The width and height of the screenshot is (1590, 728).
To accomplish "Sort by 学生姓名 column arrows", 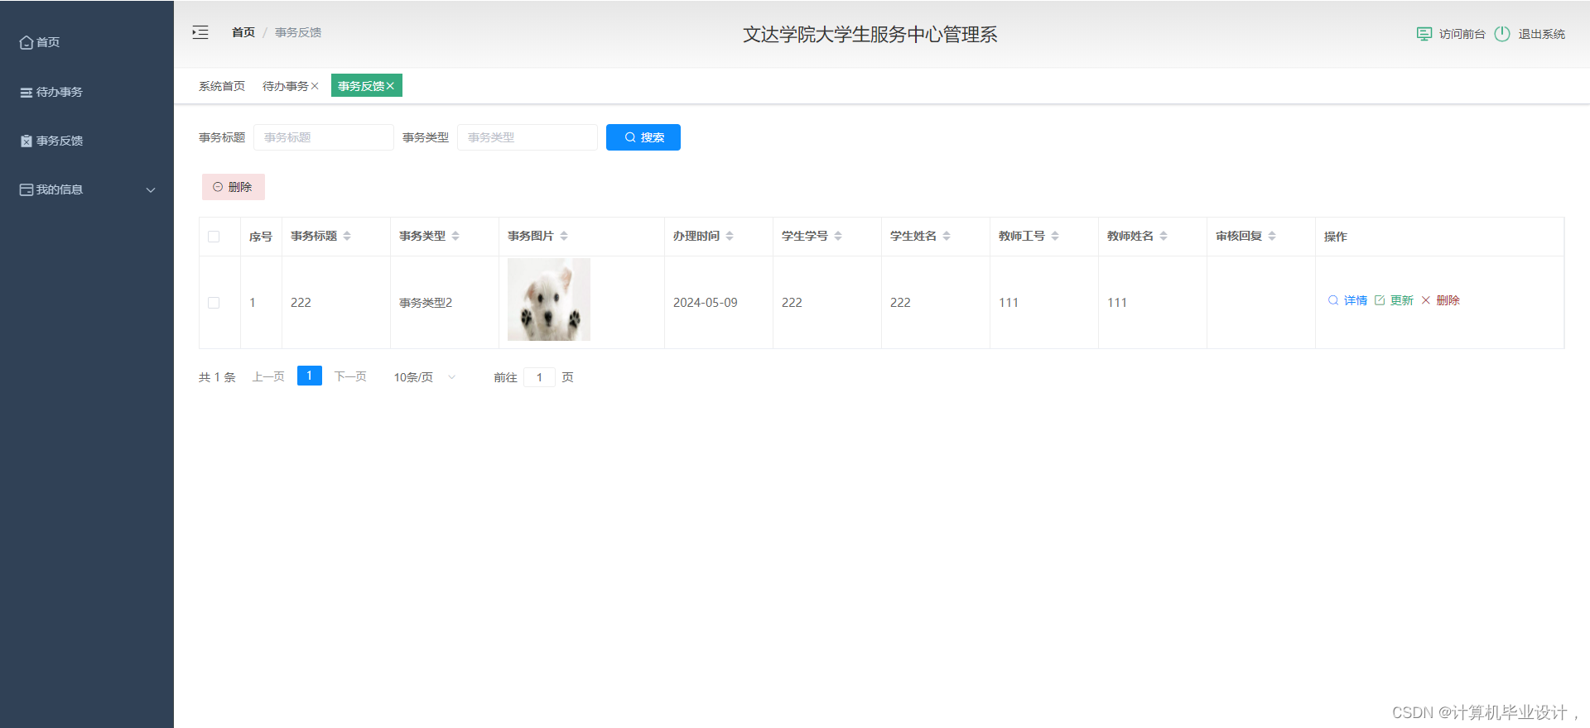I will 947,236.
